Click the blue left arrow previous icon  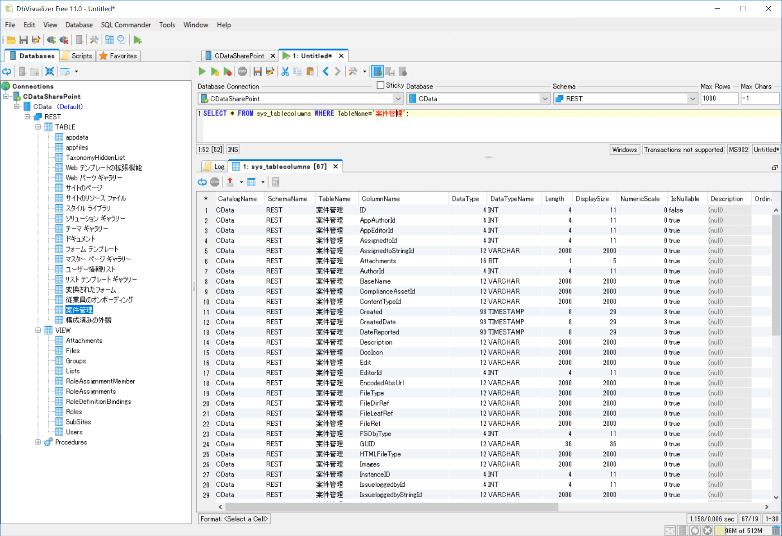click(x=325, y=71)
